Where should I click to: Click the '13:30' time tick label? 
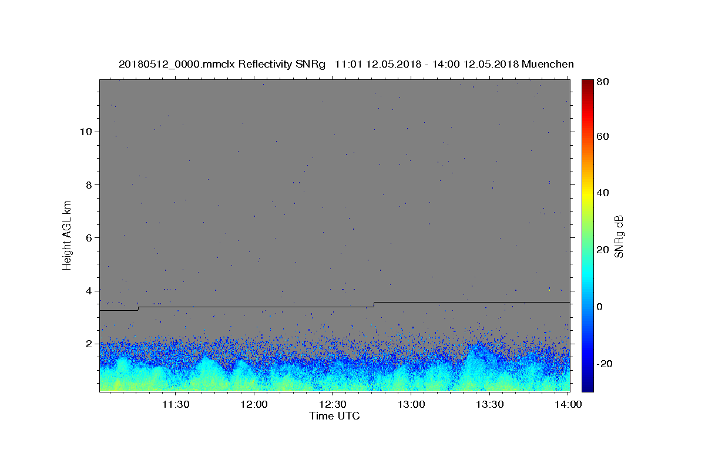[490, 404]
